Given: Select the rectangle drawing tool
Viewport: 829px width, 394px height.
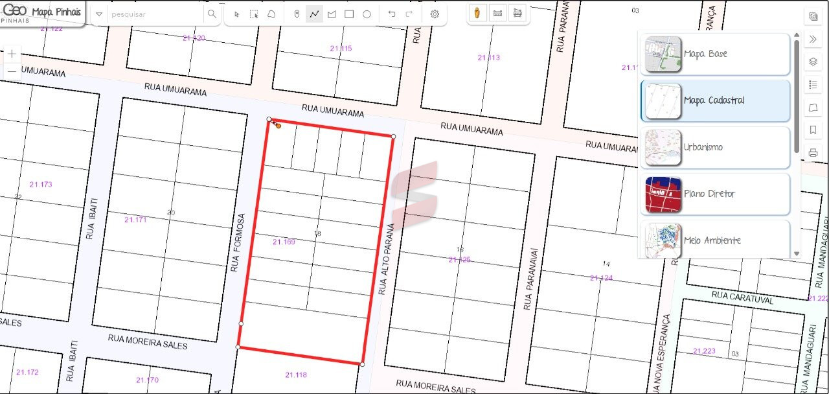Looking at the screenshot, I should [349, 14].
